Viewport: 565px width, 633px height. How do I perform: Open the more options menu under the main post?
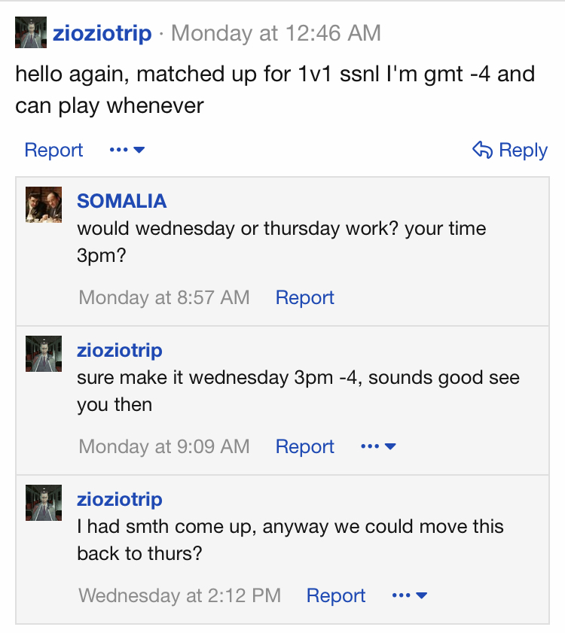coord(127,150)
